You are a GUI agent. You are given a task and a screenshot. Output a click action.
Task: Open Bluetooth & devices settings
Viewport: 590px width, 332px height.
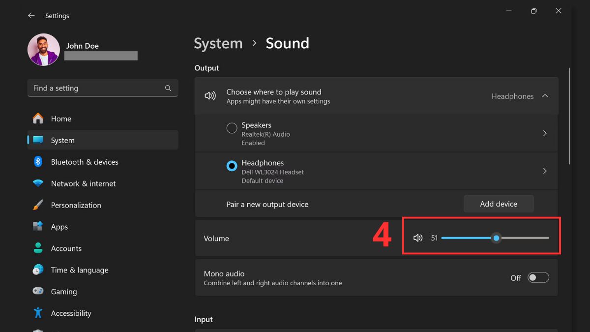coord(85,162)
